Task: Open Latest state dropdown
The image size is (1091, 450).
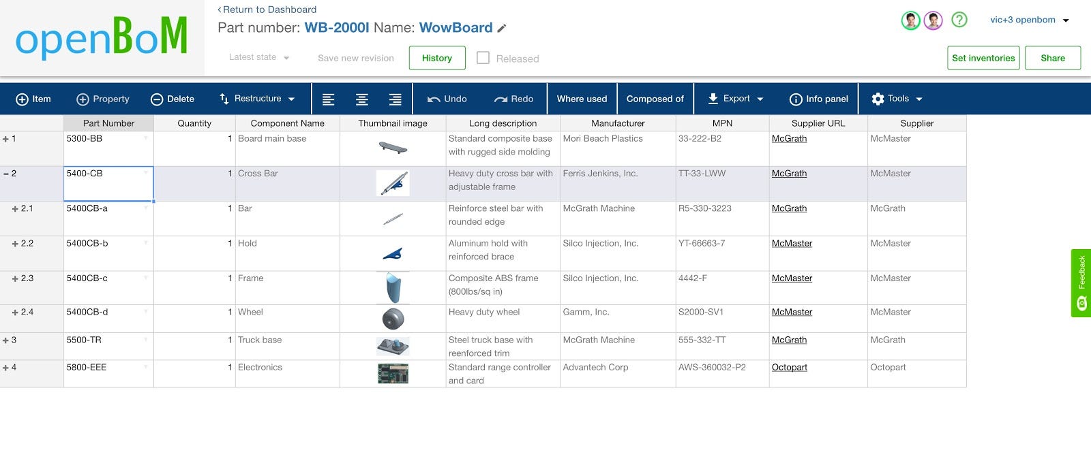Action: coord(259,57)
